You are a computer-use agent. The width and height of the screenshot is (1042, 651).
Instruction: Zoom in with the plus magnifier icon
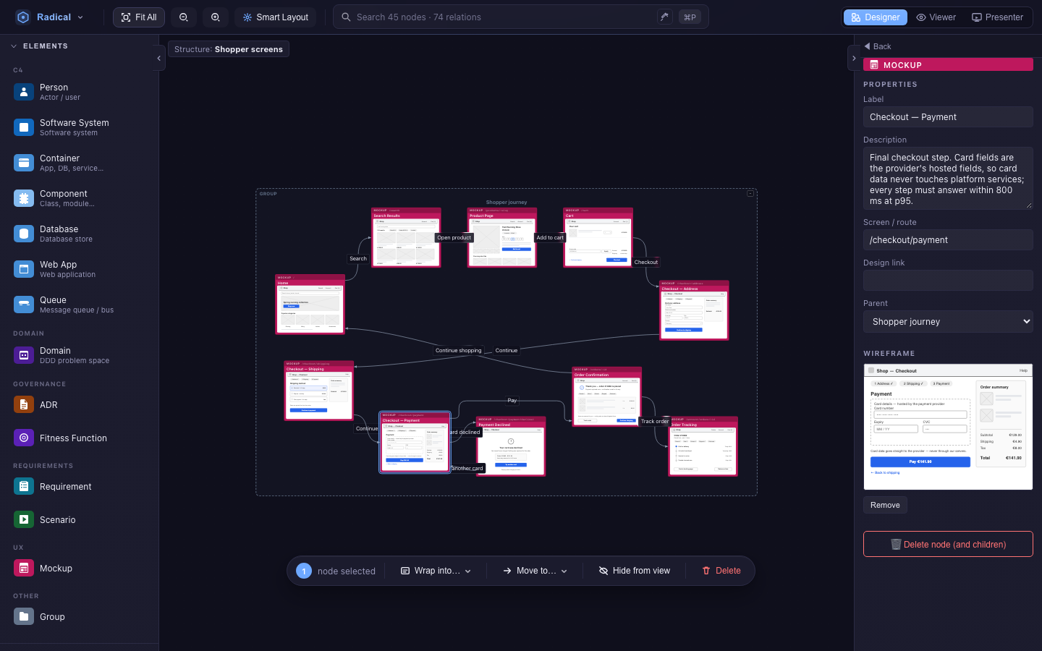coord(216,17)
